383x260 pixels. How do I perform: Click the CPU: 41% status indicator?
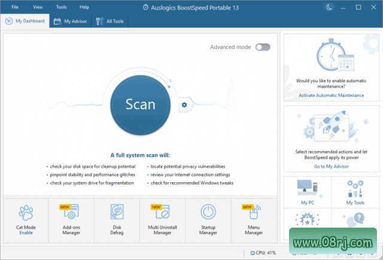(x=263, y=253)
